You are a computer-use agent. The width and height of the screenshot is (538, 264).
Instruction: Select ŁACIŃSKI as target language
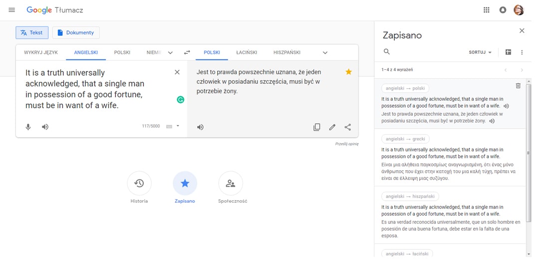tap(247, 52)
